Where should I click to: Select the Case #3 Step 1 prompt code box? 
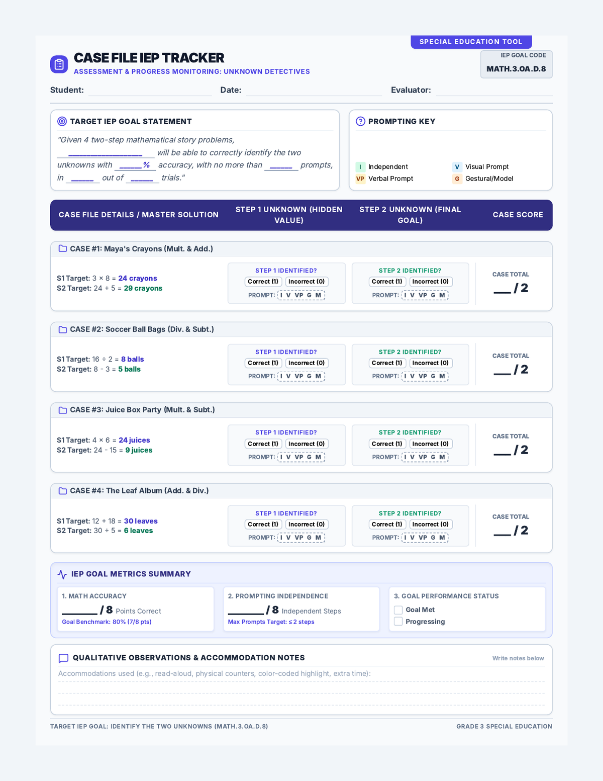(301, 457)
